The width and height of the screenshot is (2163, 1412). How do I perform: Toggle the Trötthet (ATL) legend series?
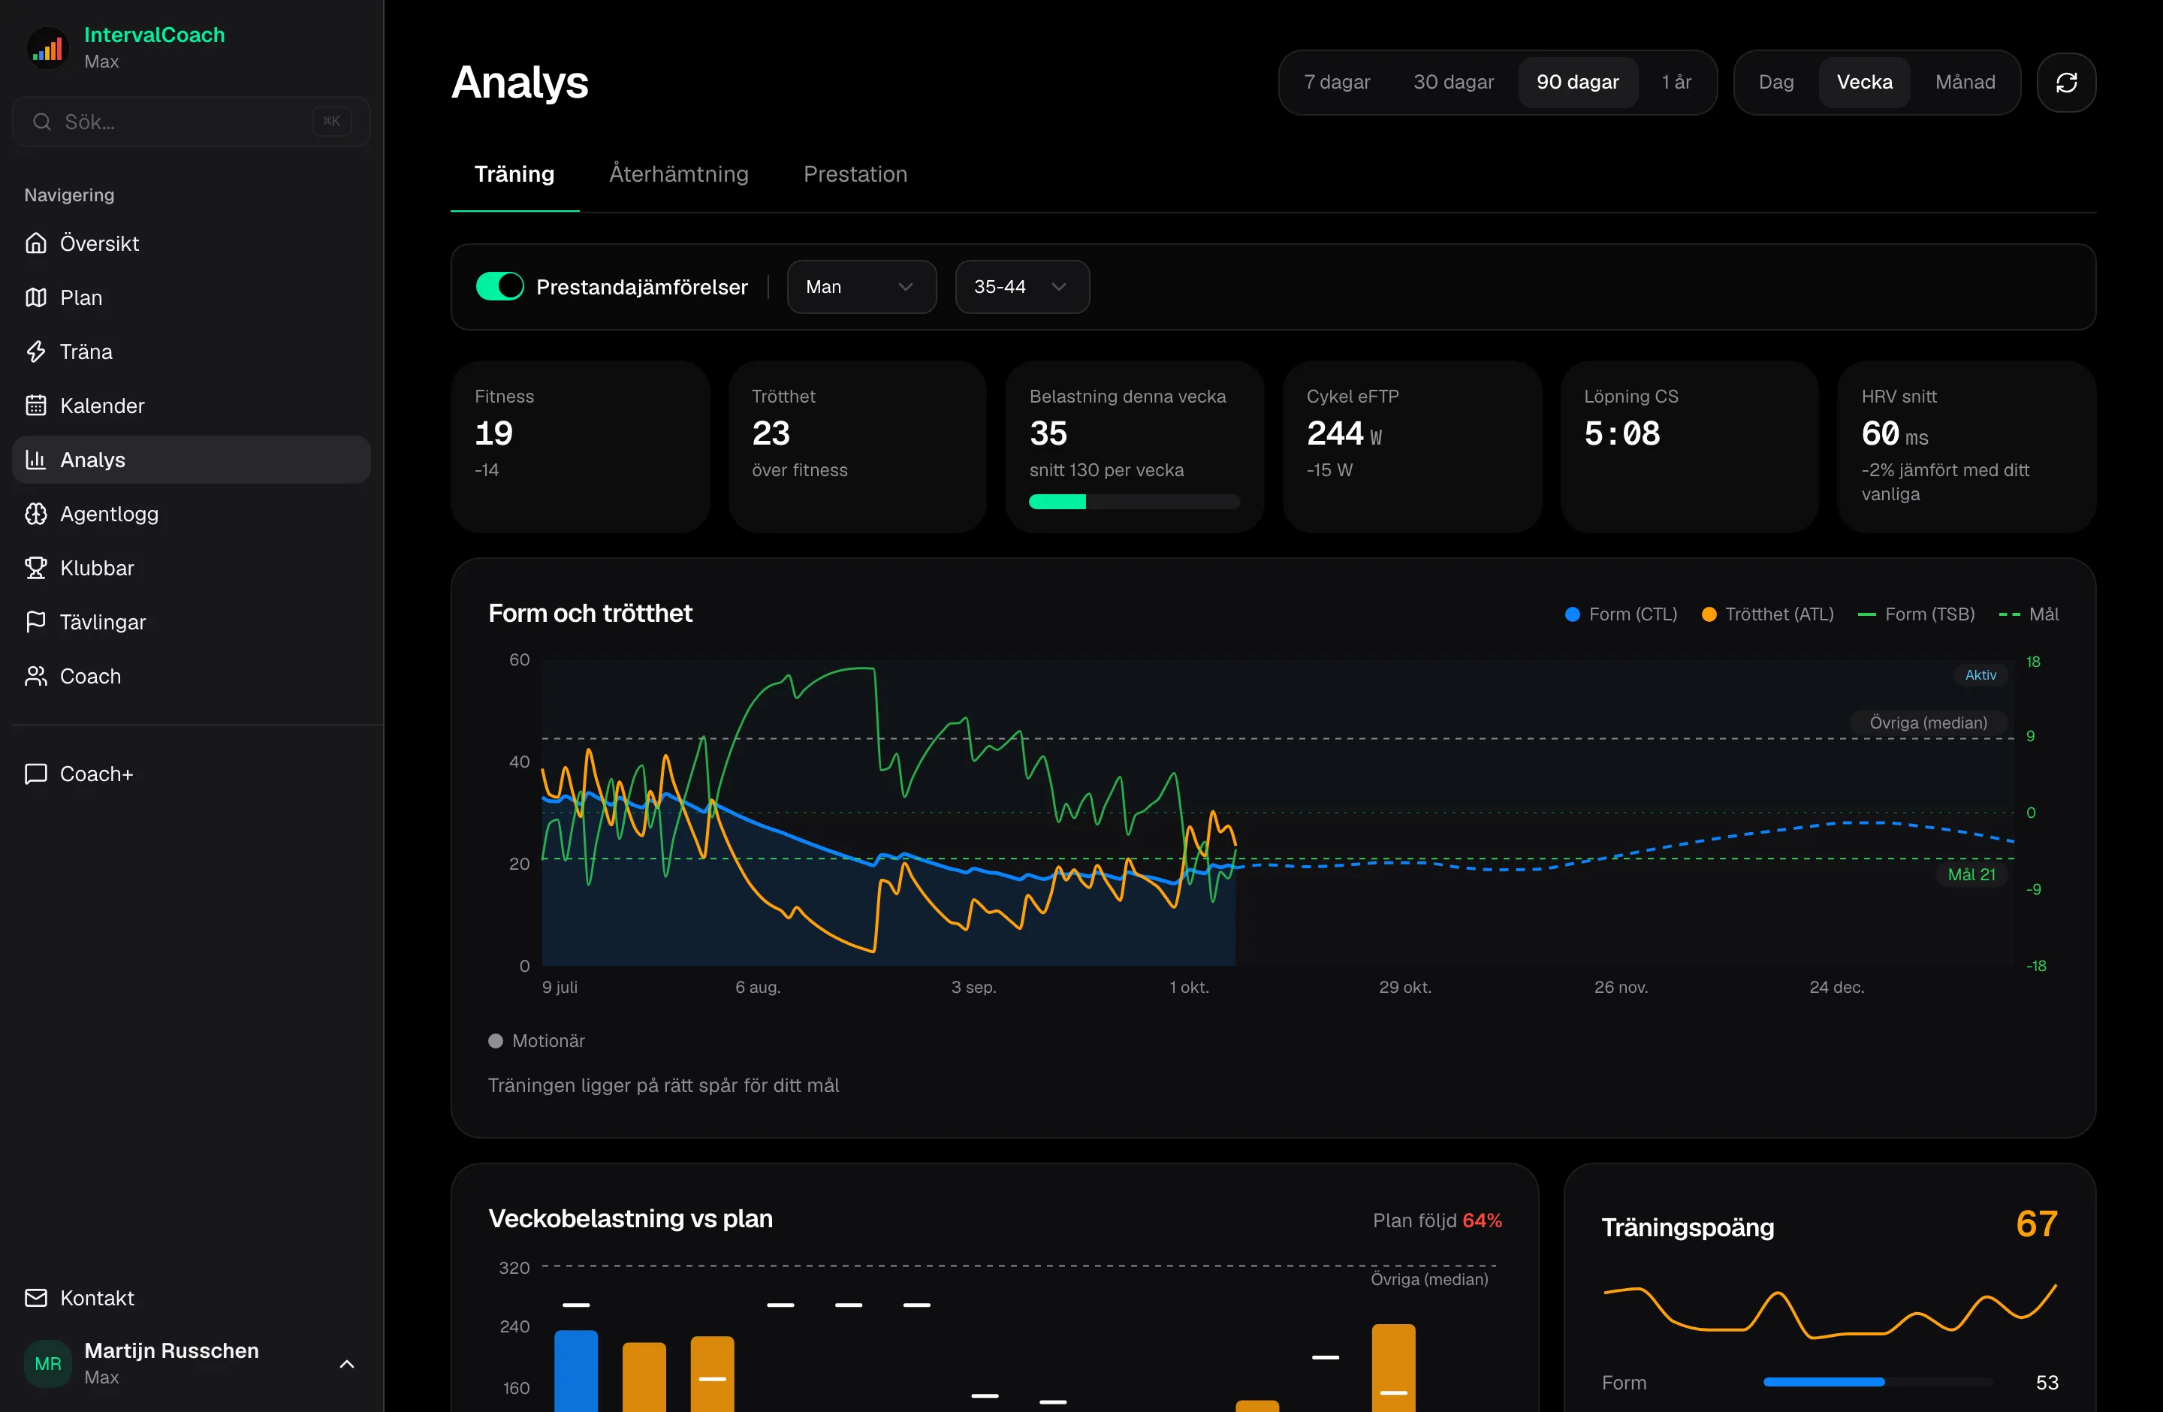pos(1766,614)
